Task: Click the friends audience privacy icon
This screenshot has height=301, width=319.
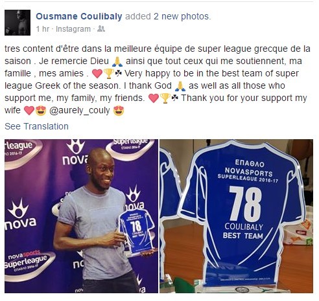Action: (101, 28)
